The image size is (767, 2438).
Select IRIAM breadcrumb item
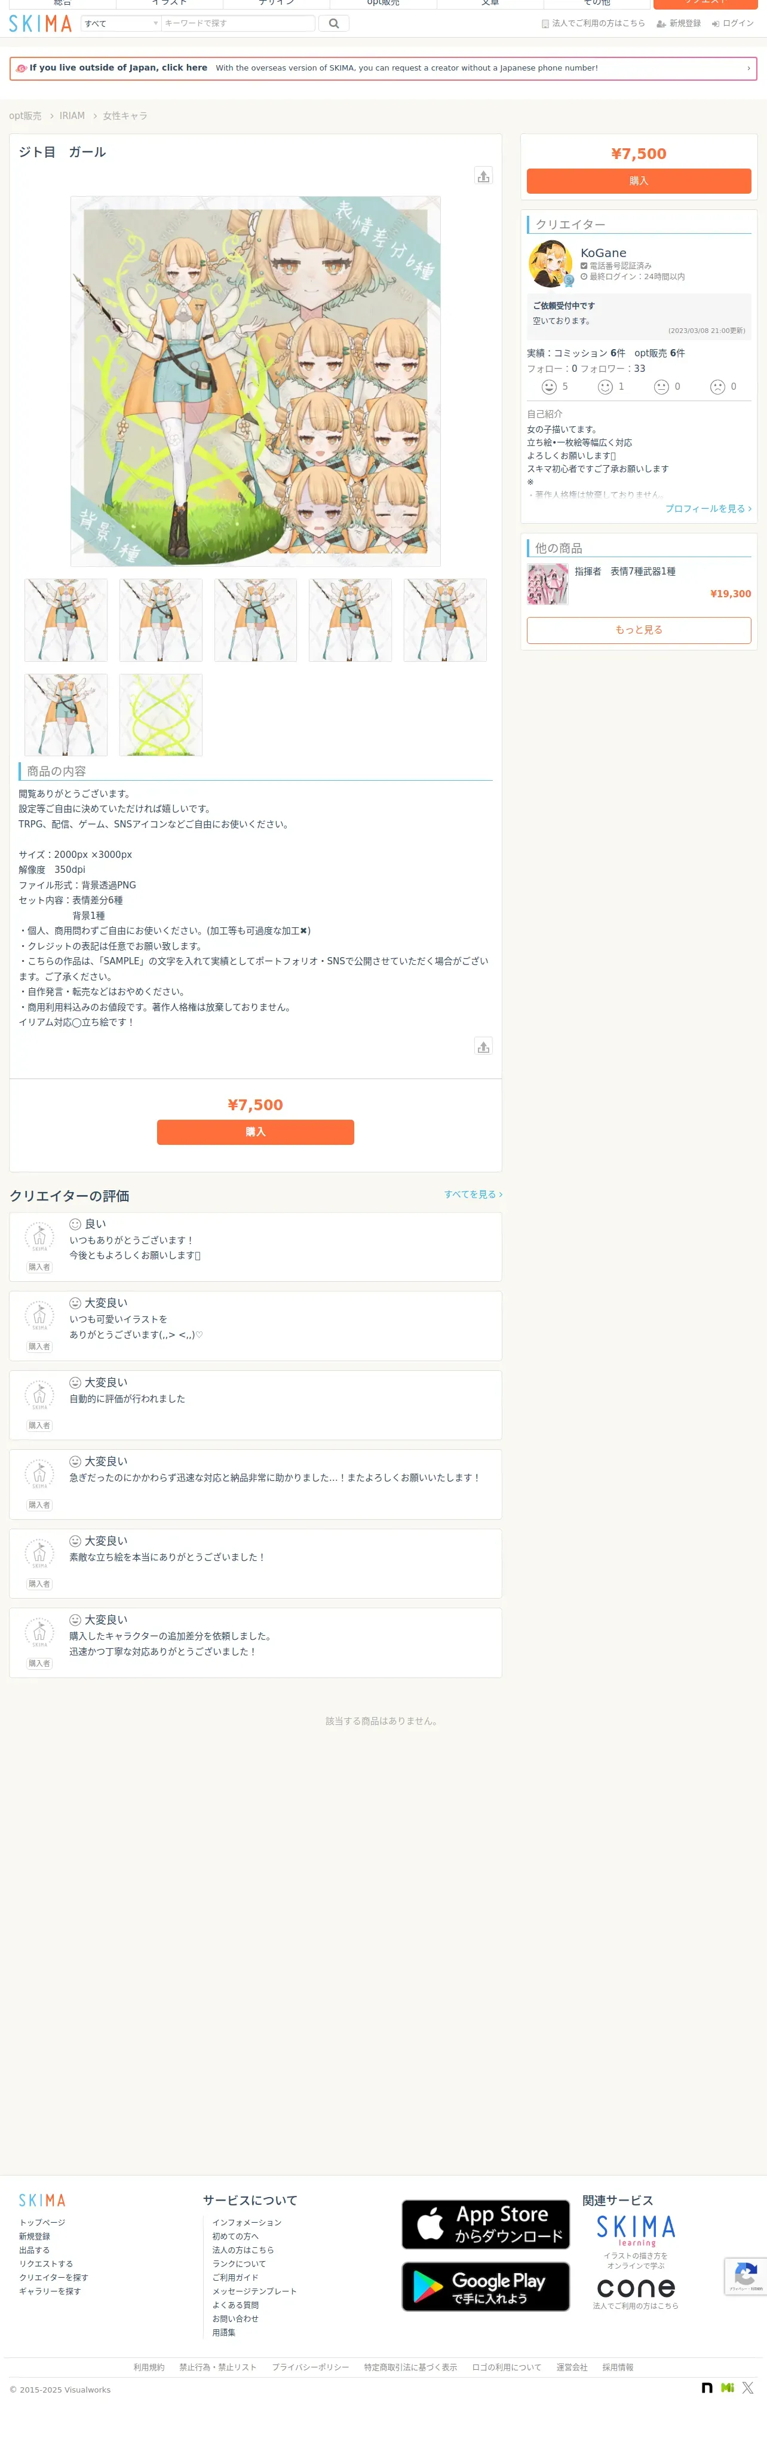pos(72,117)
